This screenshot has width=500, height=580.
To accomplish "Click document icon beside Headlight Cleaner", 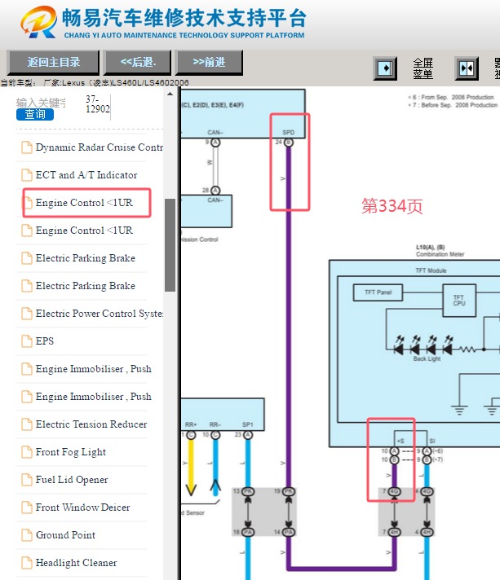I will click(27, 563).
